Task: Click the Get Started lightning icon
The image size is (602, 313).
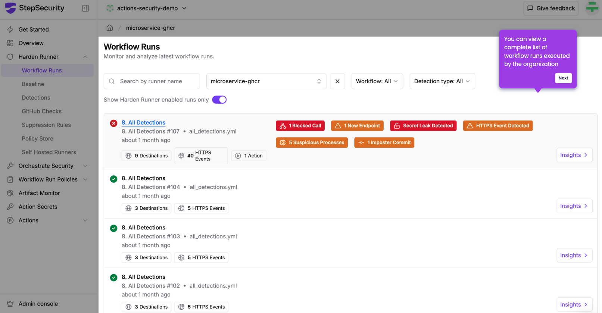Action: [x=10, y=29]
